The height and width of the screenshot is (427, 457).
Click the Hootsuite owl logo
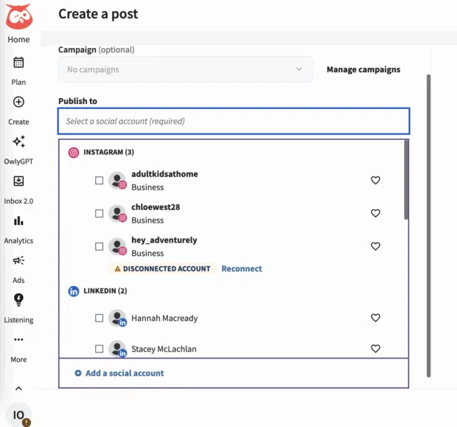pyautogui.click(x=18, y=16)
